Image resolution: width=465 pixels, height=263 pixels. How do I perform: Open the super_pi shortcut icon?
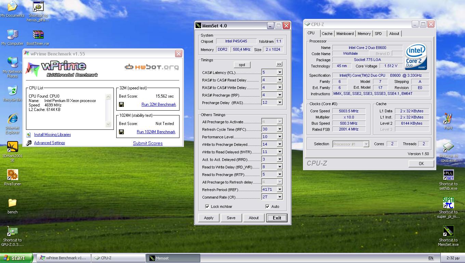[x=448, y=203]
